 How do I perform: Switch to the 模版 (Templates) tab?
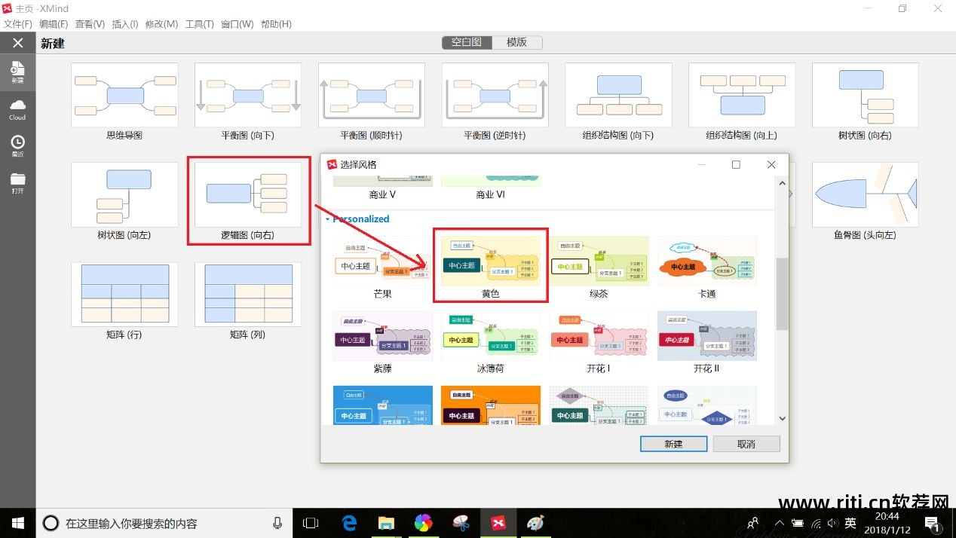(x=517, y=42)
